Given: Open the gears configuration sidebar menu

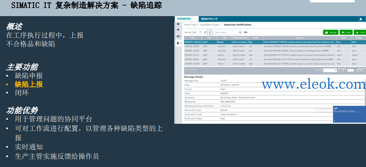Looking at the screenshot, I should 178,36.
